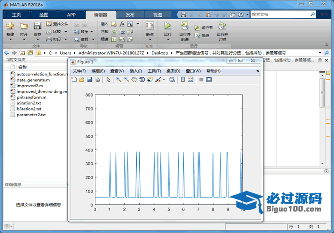Switch to the APP tab
The width and height of the screenshot is (334, 233).
pyautogui.click(x=71, y=14)
